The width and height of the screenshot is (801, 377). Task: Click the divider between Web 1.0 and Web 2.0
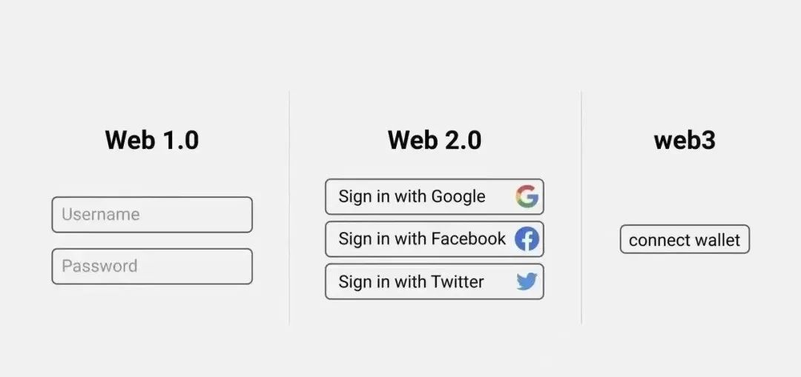pos(289,207)
